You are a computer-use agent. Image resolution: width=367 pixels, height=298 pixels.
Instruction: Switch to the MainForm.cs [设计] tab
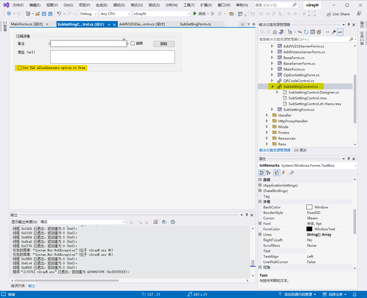point(27,24)
